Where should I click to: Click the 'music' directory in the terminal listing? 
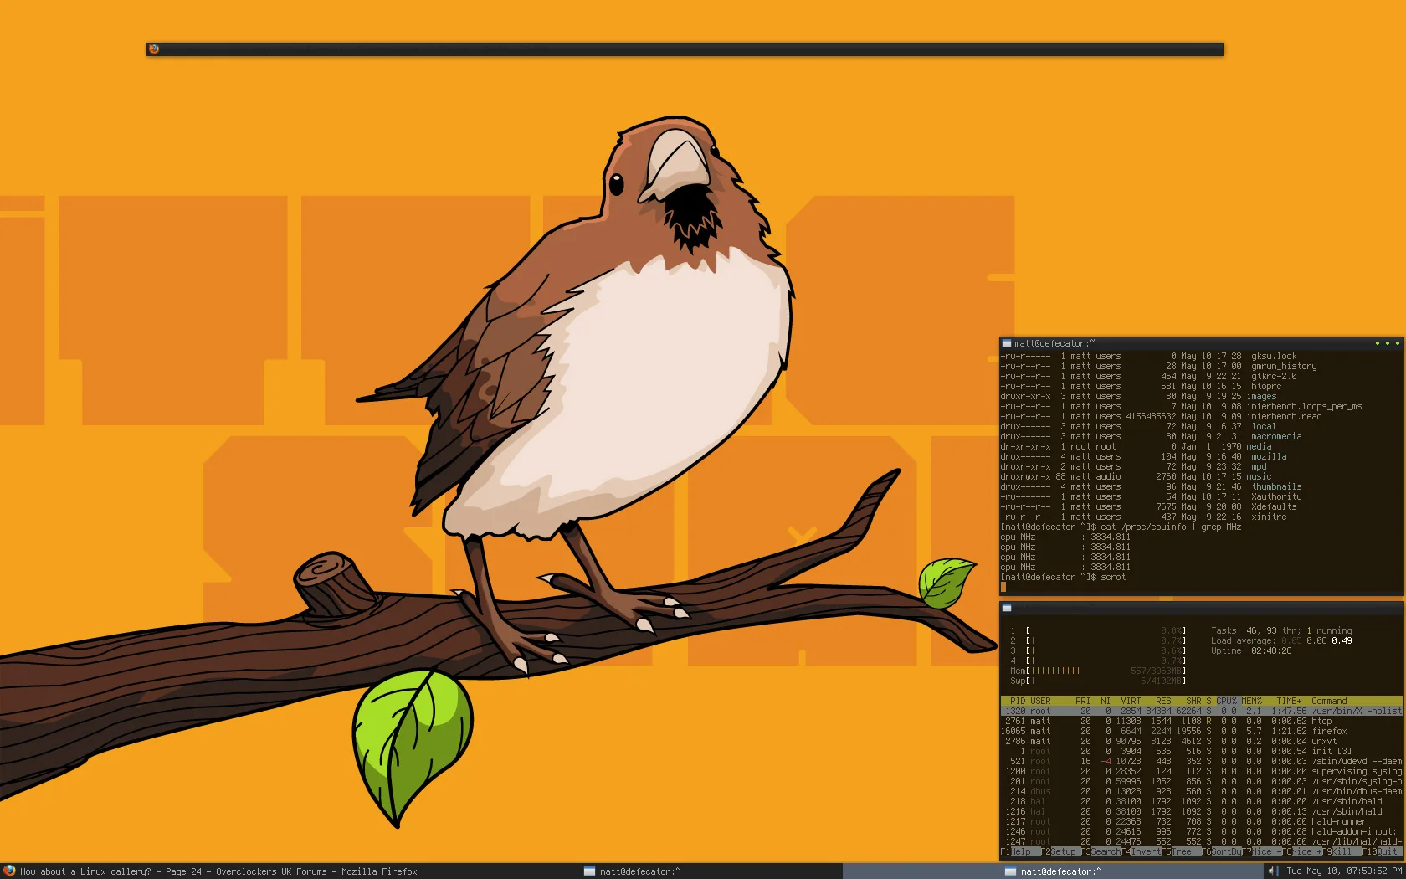pos(1259,476)
